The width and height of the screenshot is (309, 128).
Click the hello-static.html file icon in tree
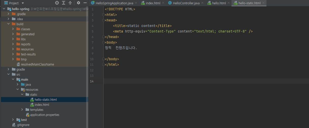click(x=32, y=100)
